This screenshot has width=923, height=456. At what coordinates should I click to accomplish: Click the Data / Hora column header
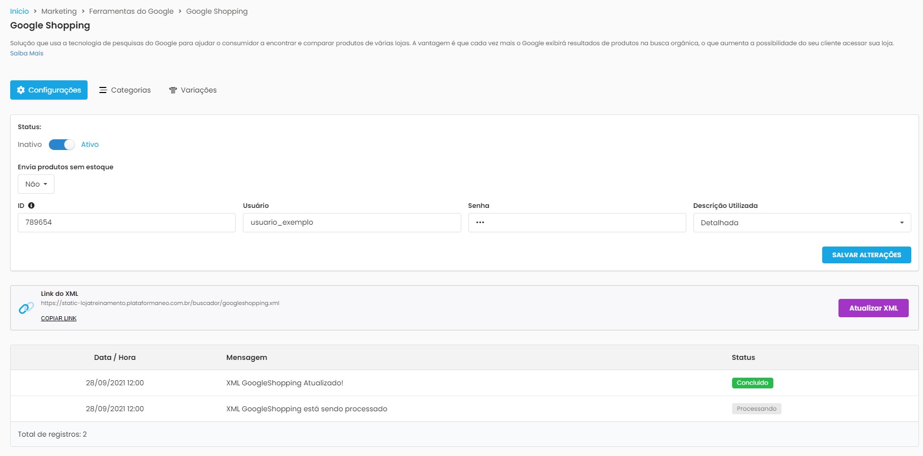[115, 357]
